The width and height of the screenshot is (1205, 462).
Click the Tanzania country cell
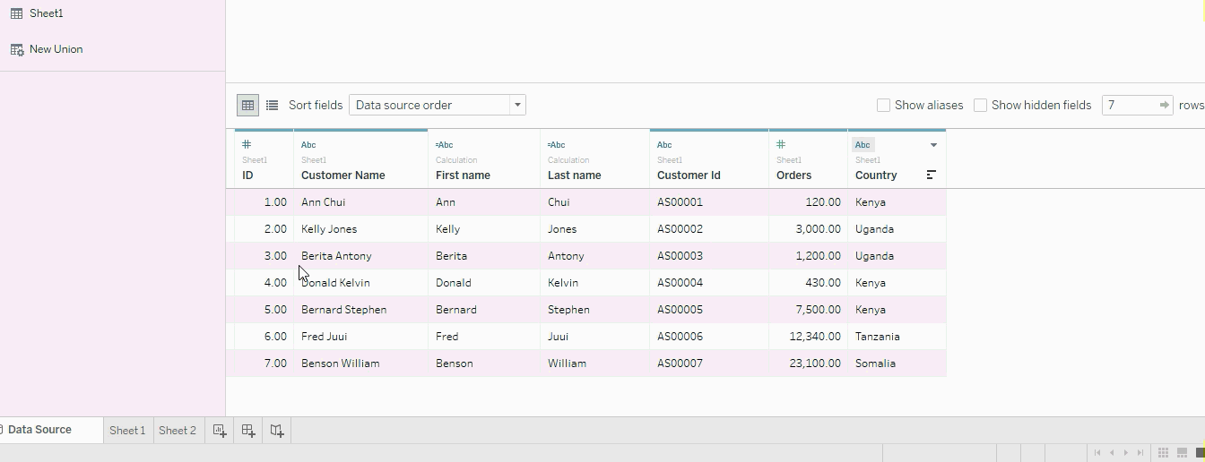[x=897, y=337]
